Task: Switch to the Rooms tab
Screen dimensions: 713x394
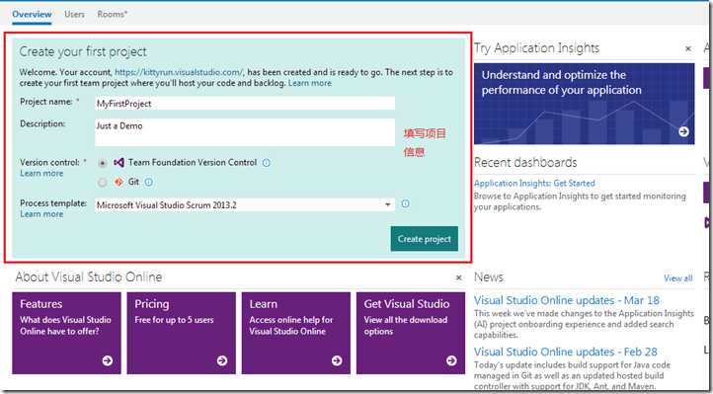Action: 113,14
